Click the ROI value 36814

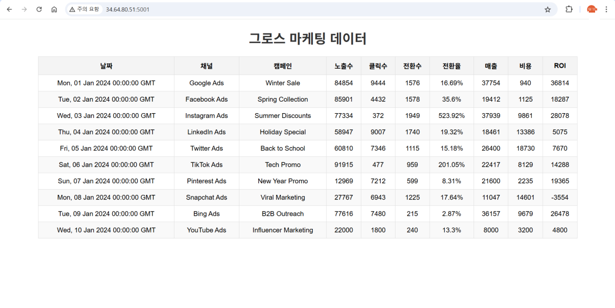559,83
